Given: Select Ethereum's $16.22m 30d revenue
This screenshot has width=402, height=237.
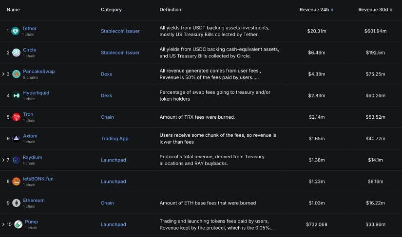Looking at the screenshot, I should (x=375, y=203).
